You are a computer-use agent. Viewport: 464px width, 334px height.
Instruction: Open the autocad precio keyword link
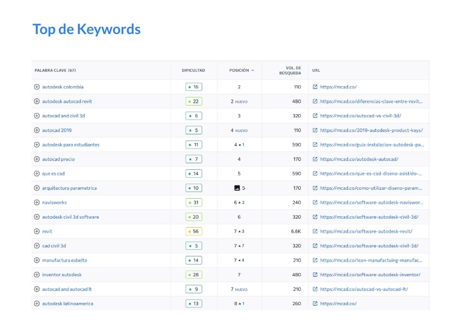click(x=58, y=159)
